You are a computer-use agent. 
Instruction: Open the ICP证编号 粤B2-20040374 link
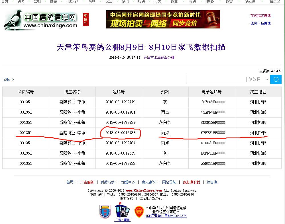pos(166,216)
